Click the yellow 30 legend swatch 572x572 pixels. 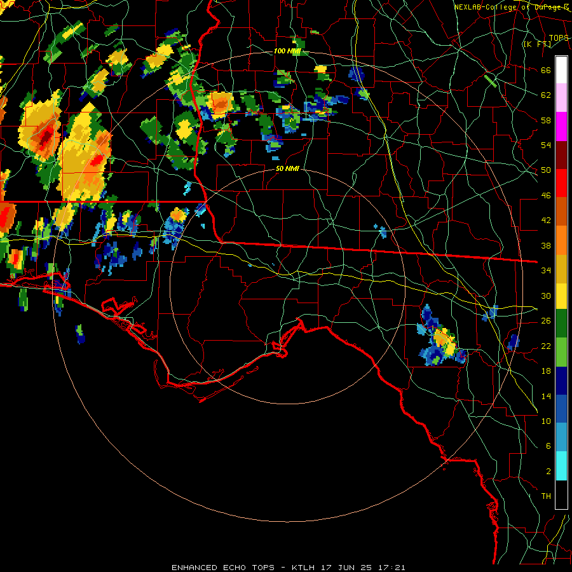click(x=561, y=296)
